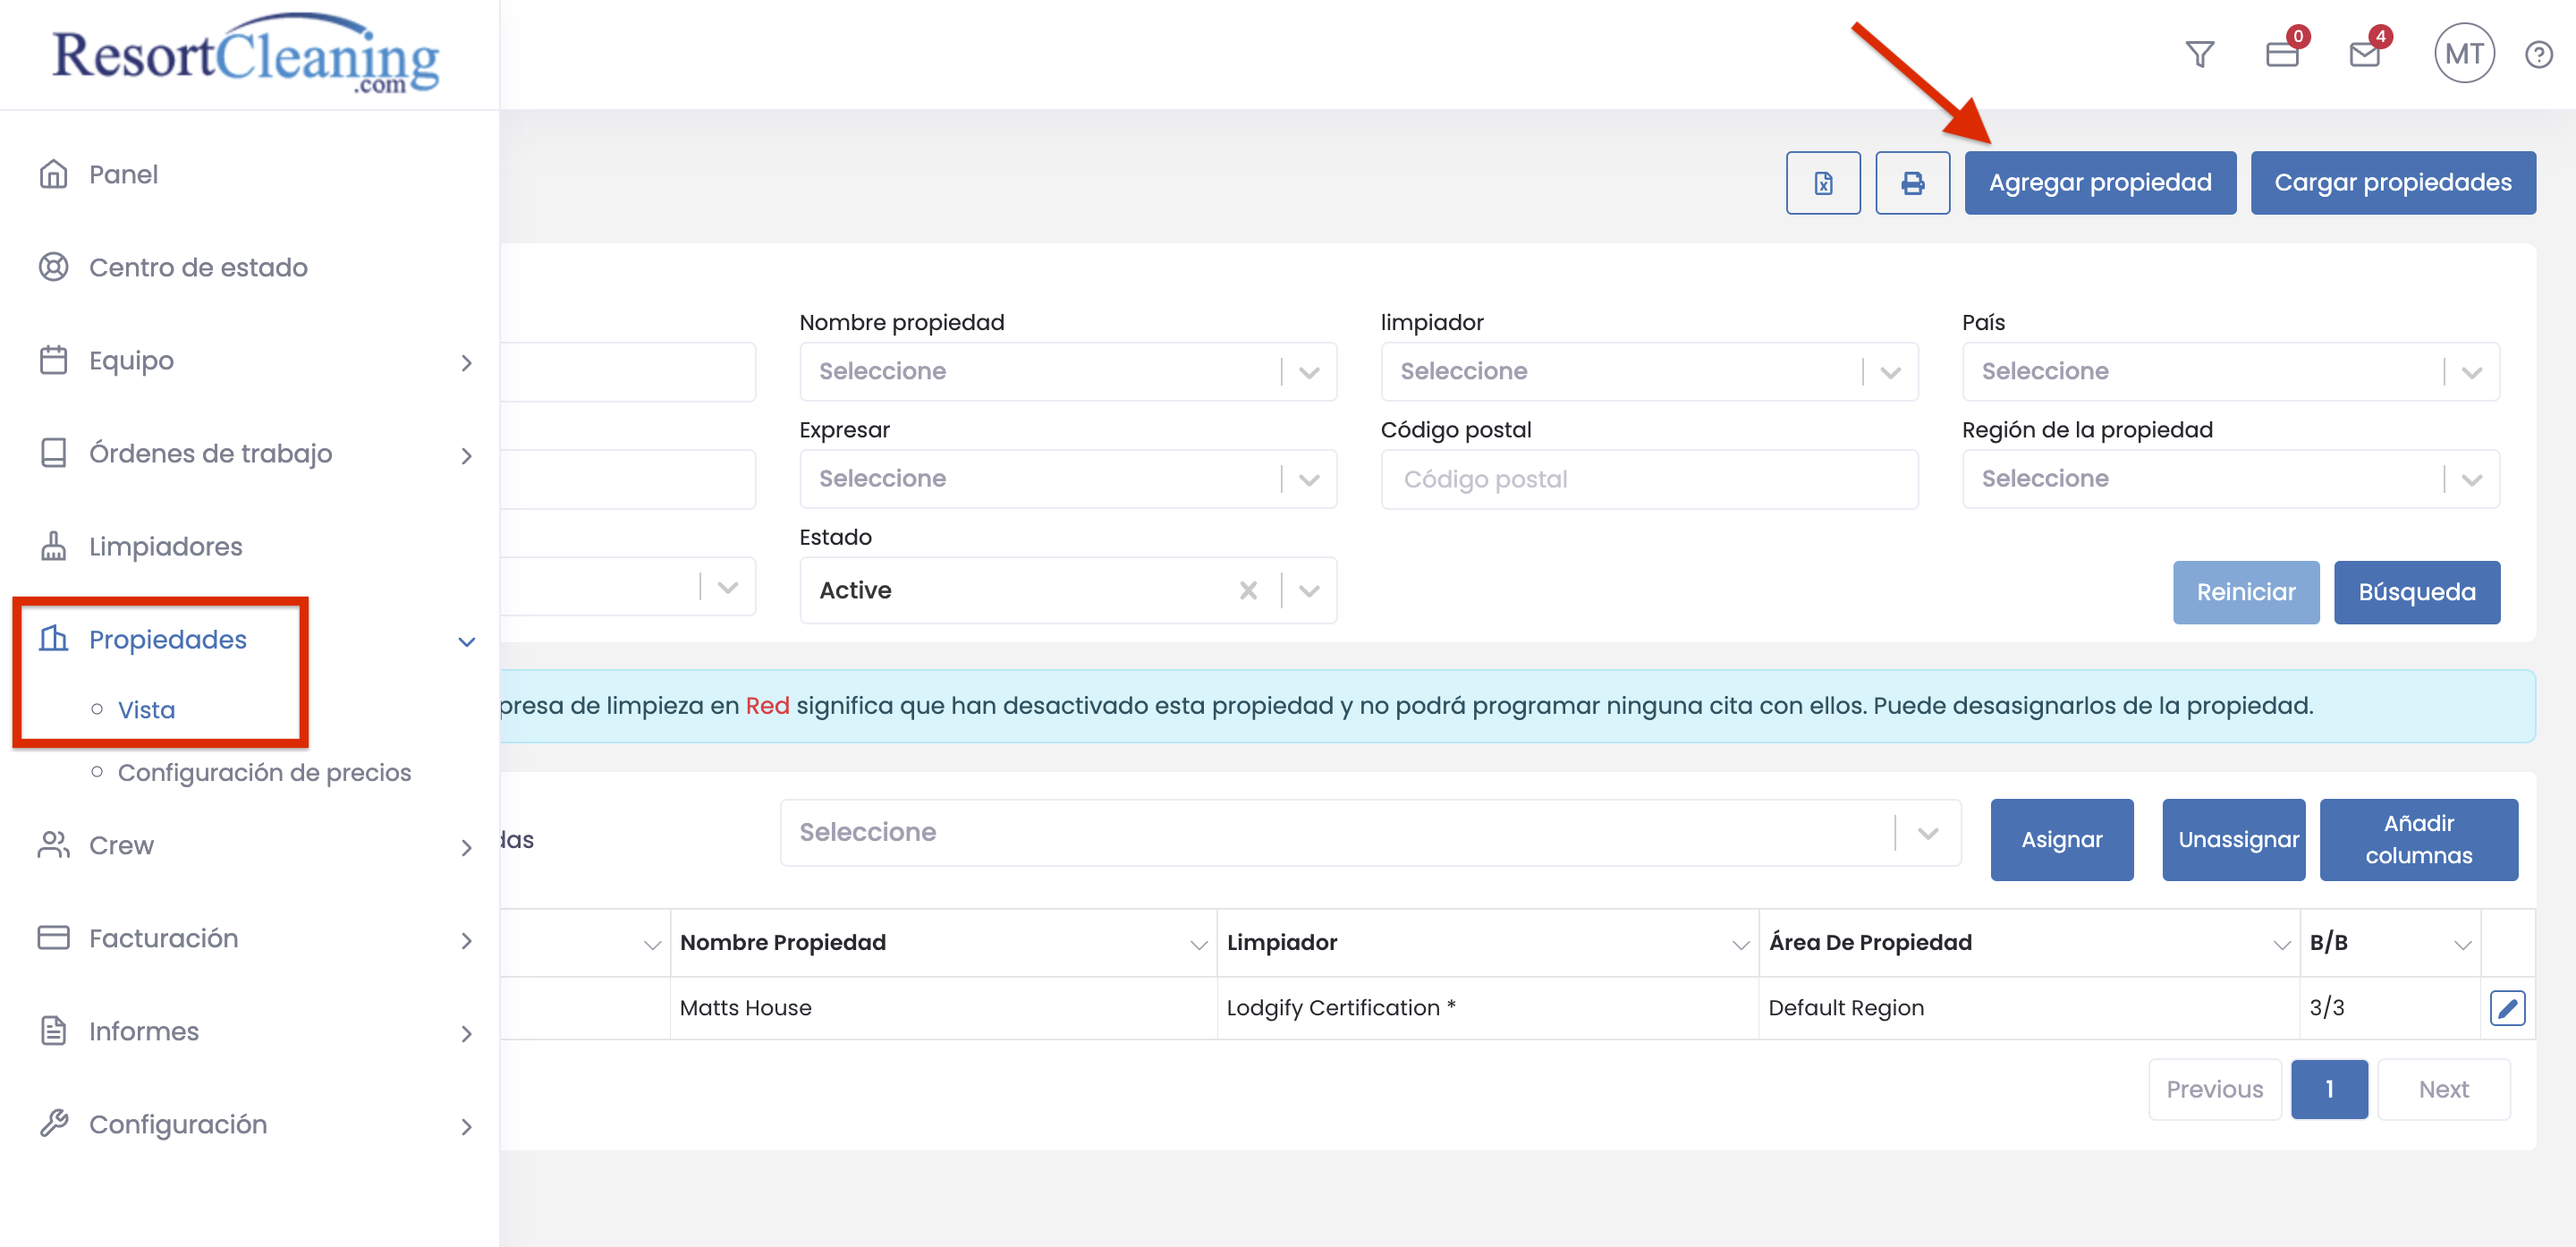The width and height of the screenshot is (2576, 1247).
Task: Click the Búsqueda button
Action: [2416, 592]
